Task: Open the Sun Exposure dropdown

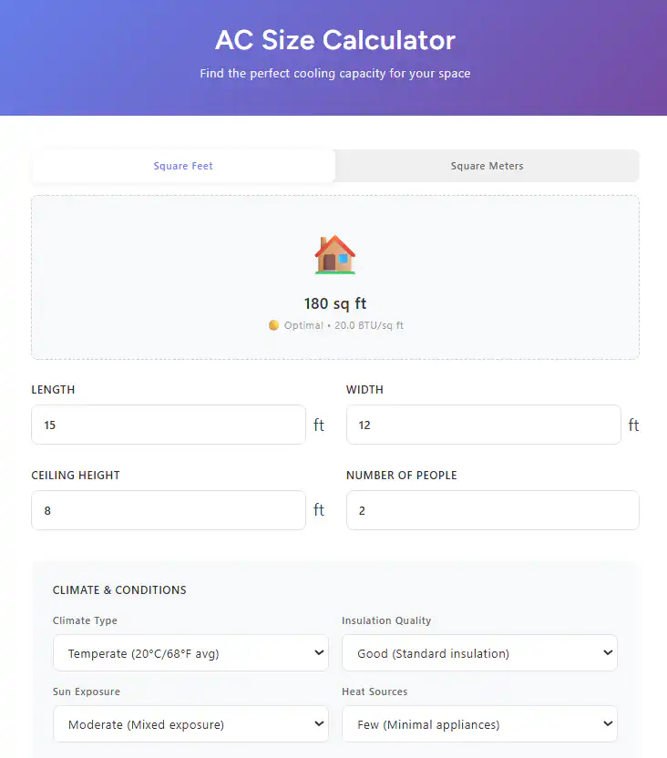Action: point(191,724)
